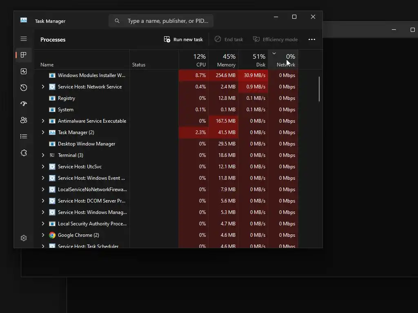Expand LocalServiceNoNetworkFirewall group
418x313 pixels.
[43, 190]
